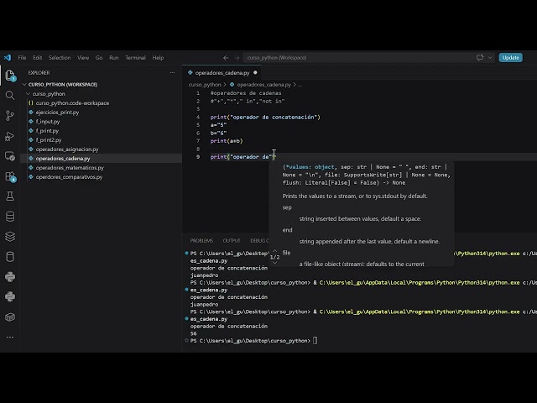Screen dimensions: 537x403
Task: Go back with the left arrow
Action: [x=226, y=58]
